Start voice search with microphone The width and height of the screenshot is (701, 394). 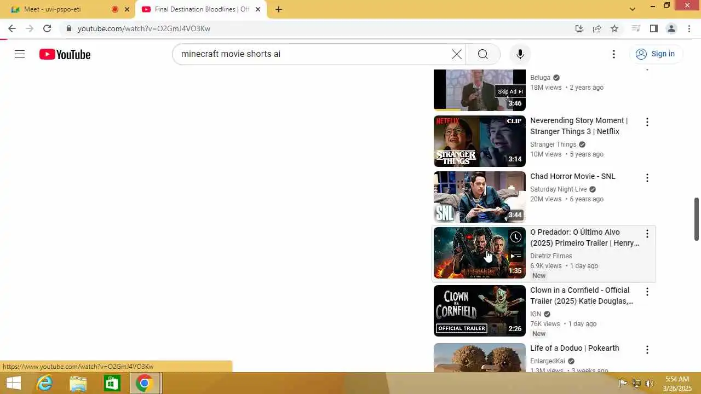click(x=520, y=54)
